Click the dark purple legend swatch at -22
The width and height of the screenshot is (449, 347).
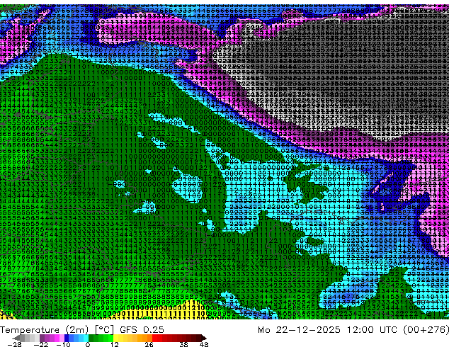coord(42,338)
